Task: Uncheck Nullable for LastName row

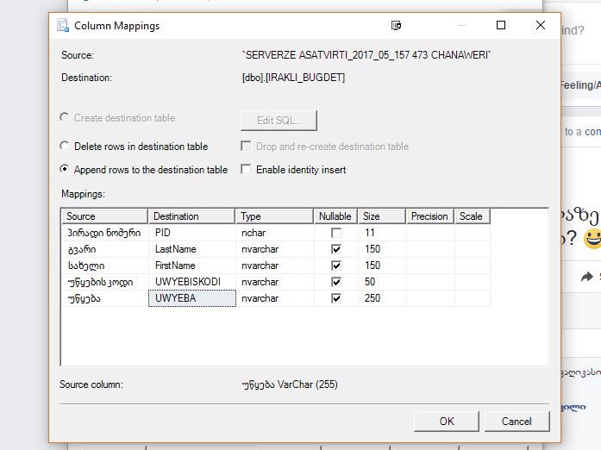Action: [335, 249]
